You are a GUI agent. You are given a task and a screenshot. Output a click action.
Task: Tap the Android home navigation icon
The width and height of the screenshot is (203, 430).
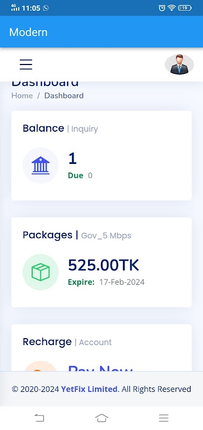pyautogui.click(x=102, y=418)
